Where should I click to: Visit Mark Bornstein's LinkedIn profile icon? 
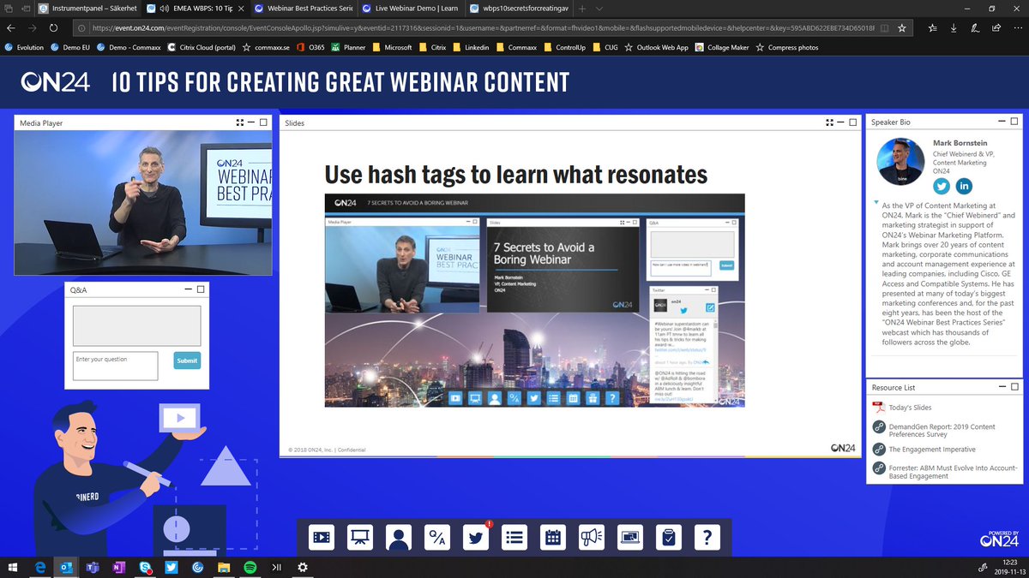point(965,186)
